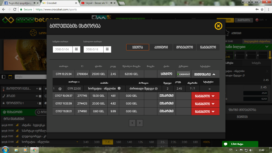Click stats icon for ლუდოგორეცი match
272x153 pixels.
tap(17, 136)
